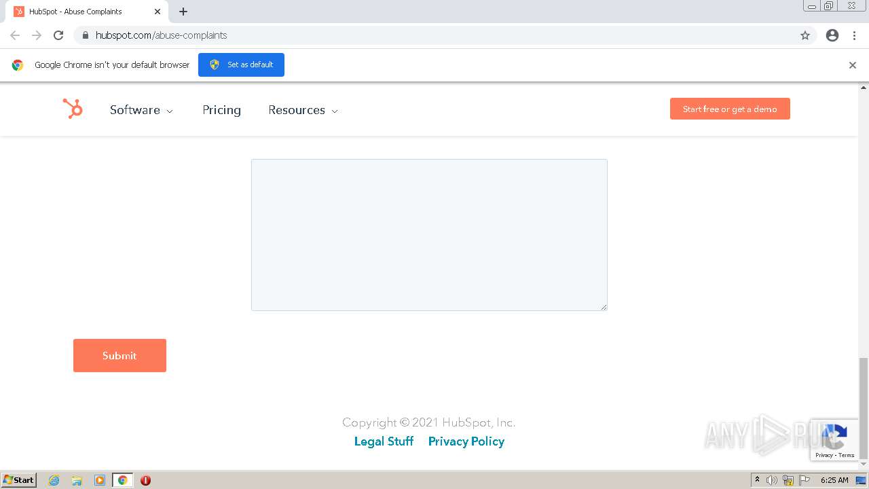Click the text area resize handle
This screenshot has height=489, width=869.
pyautogui.click(x=604, y=307)
